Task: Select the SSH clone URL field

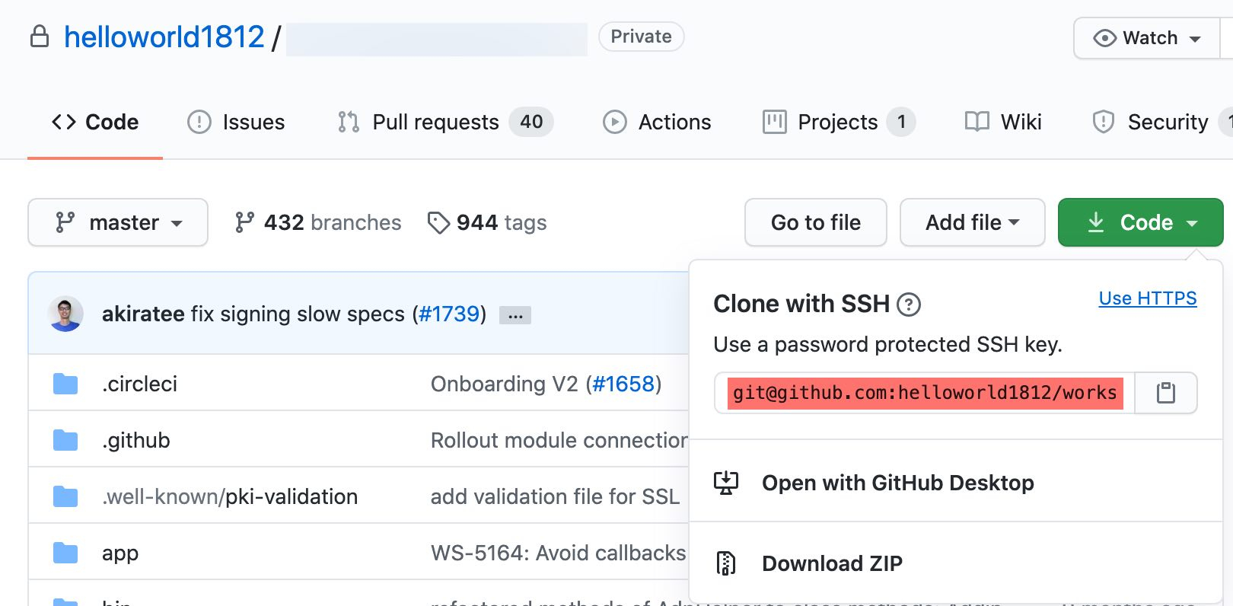Action: 925,393
